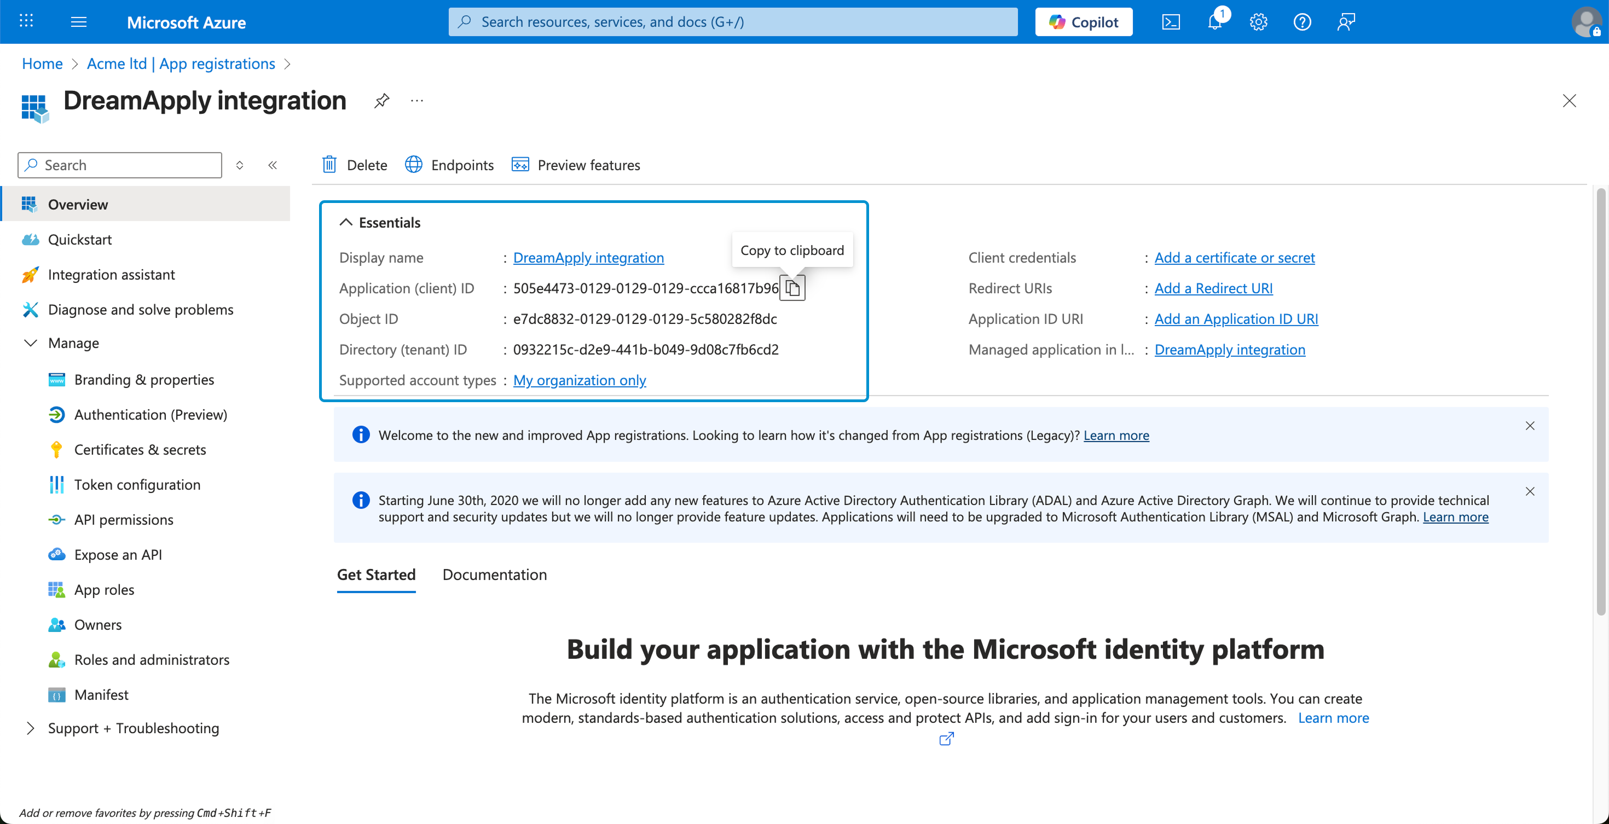Open DreamApply integration display name link
The image size is (1609, 824).
(588, 257)
